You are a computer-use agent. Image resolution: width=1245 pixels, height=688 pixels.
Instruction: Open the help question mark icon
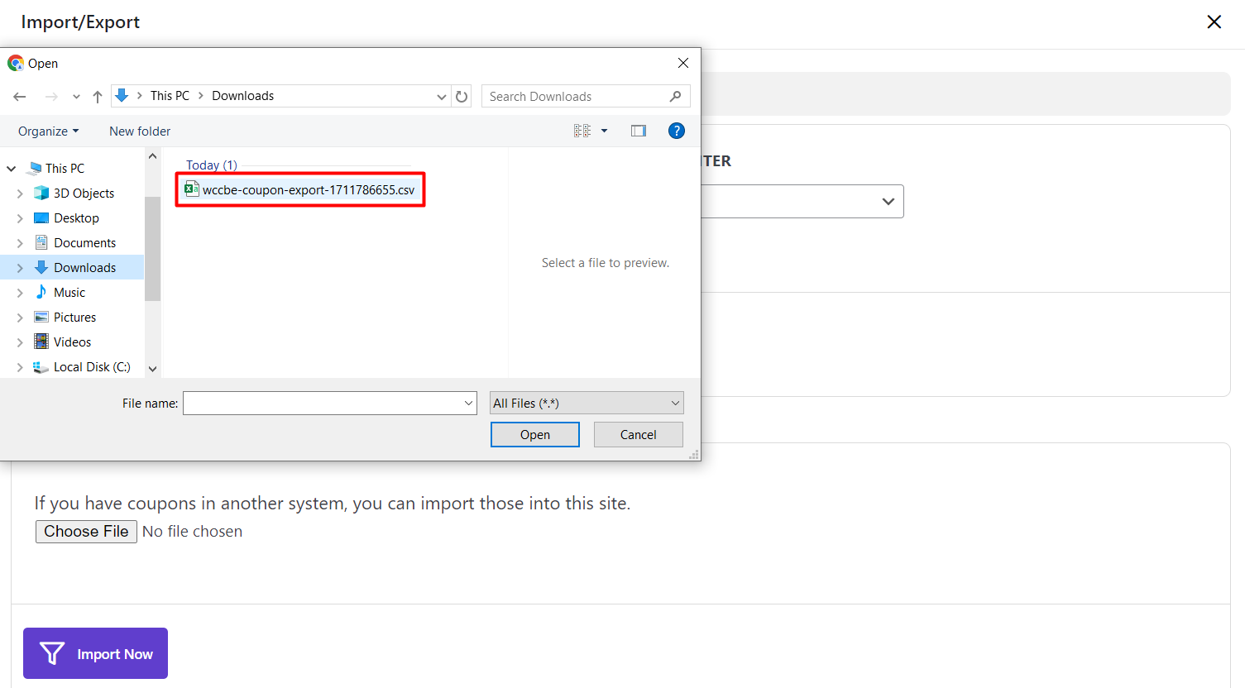point(676,131)
